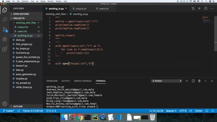This screenshot has height=122, width=217.
Task: Kill terminal with trash icon
Action: click(x=199, y=81)
